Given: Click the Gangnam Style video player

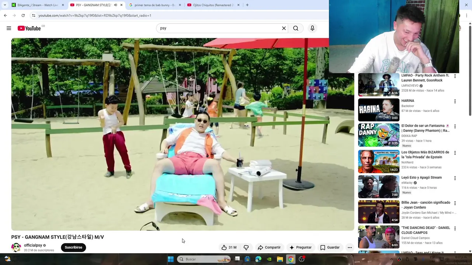Looking at the screenshot, I should (183, 134).
